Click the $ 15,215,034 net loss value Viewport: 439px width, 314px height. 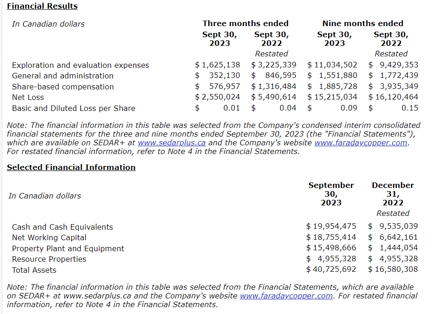[332, 97]
